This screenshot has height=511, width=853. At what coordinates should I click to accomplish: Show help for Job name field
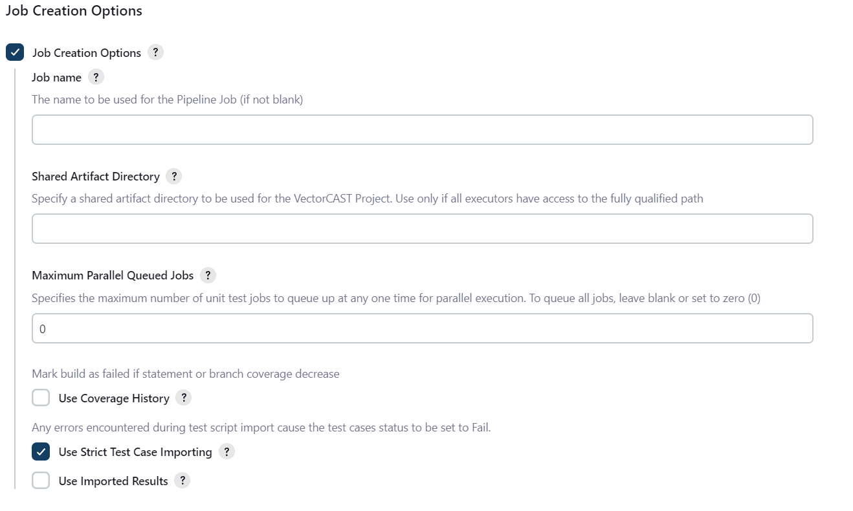pos(96,77)
